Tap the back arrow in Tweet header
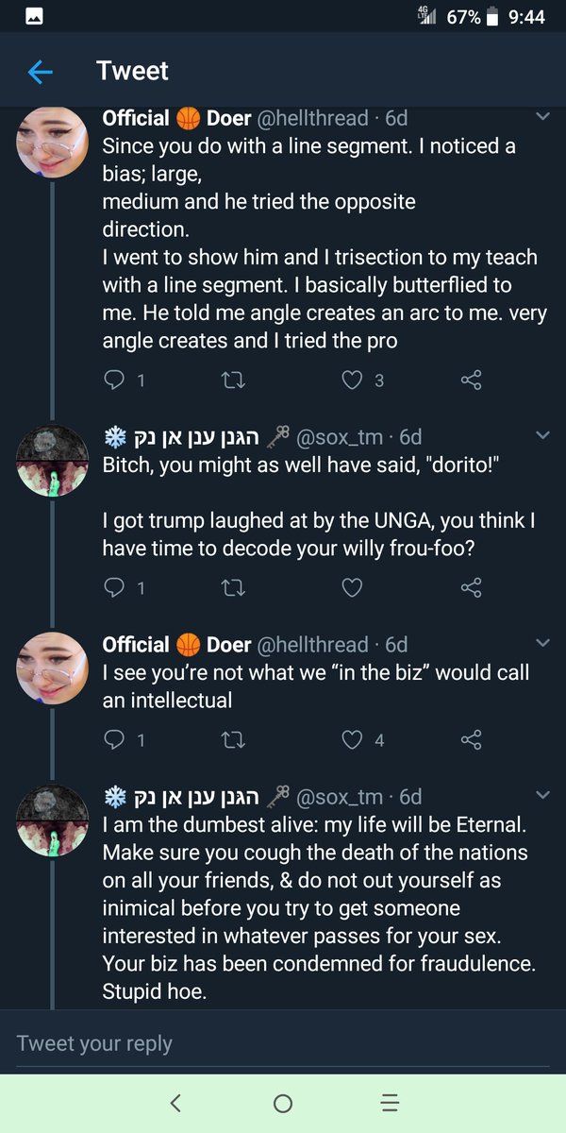Image resolution: width=566 pixels, height=1133 pixels. pyautogui.click(x=40, y=72)
